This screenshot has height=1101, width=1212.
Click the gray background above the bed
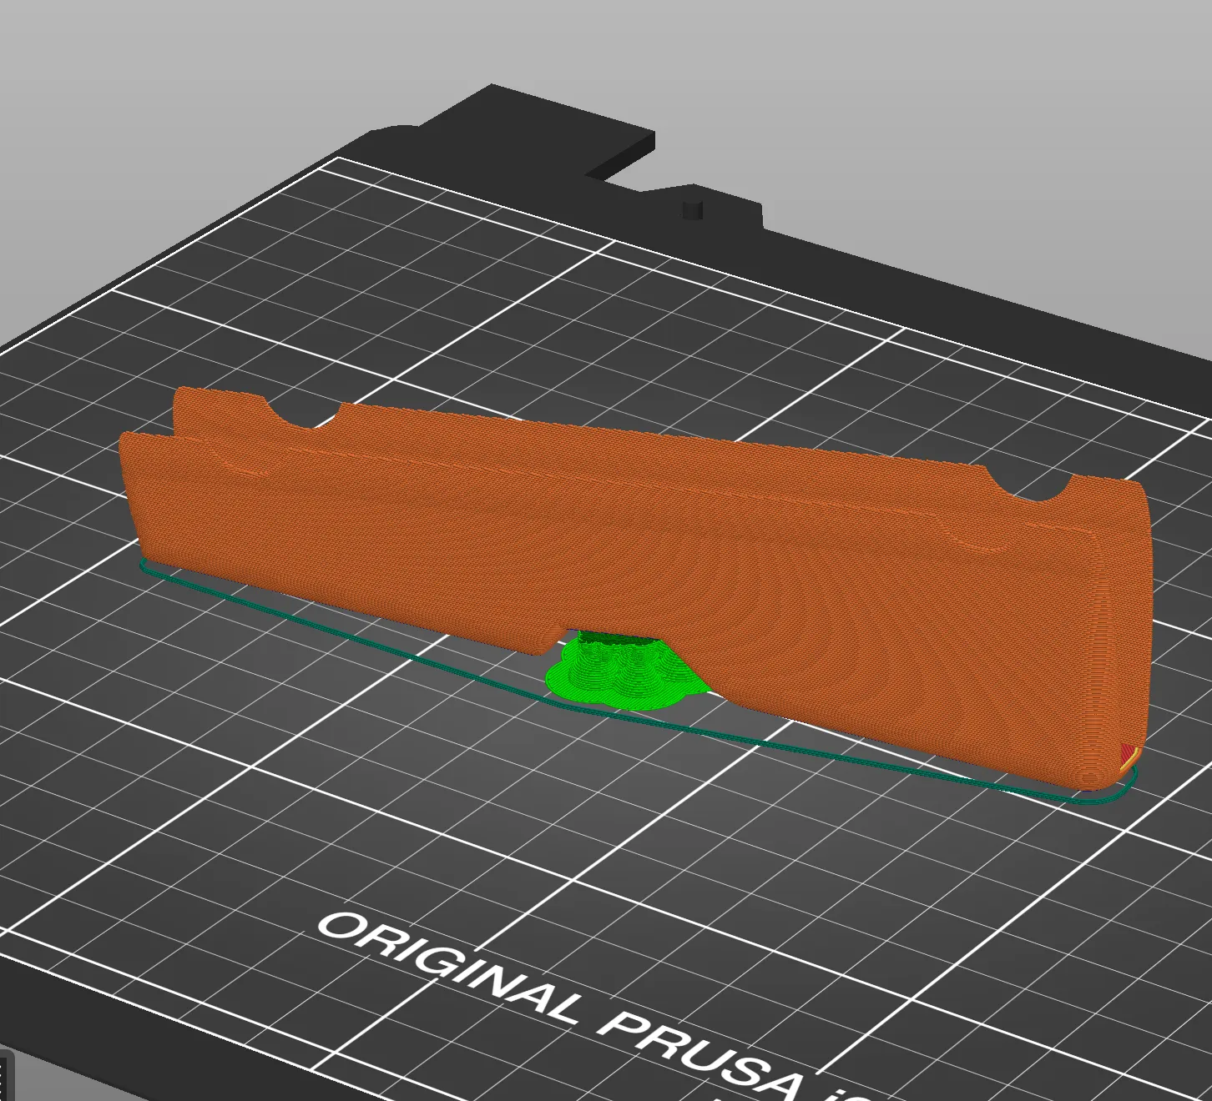click(x=918, y=100)
